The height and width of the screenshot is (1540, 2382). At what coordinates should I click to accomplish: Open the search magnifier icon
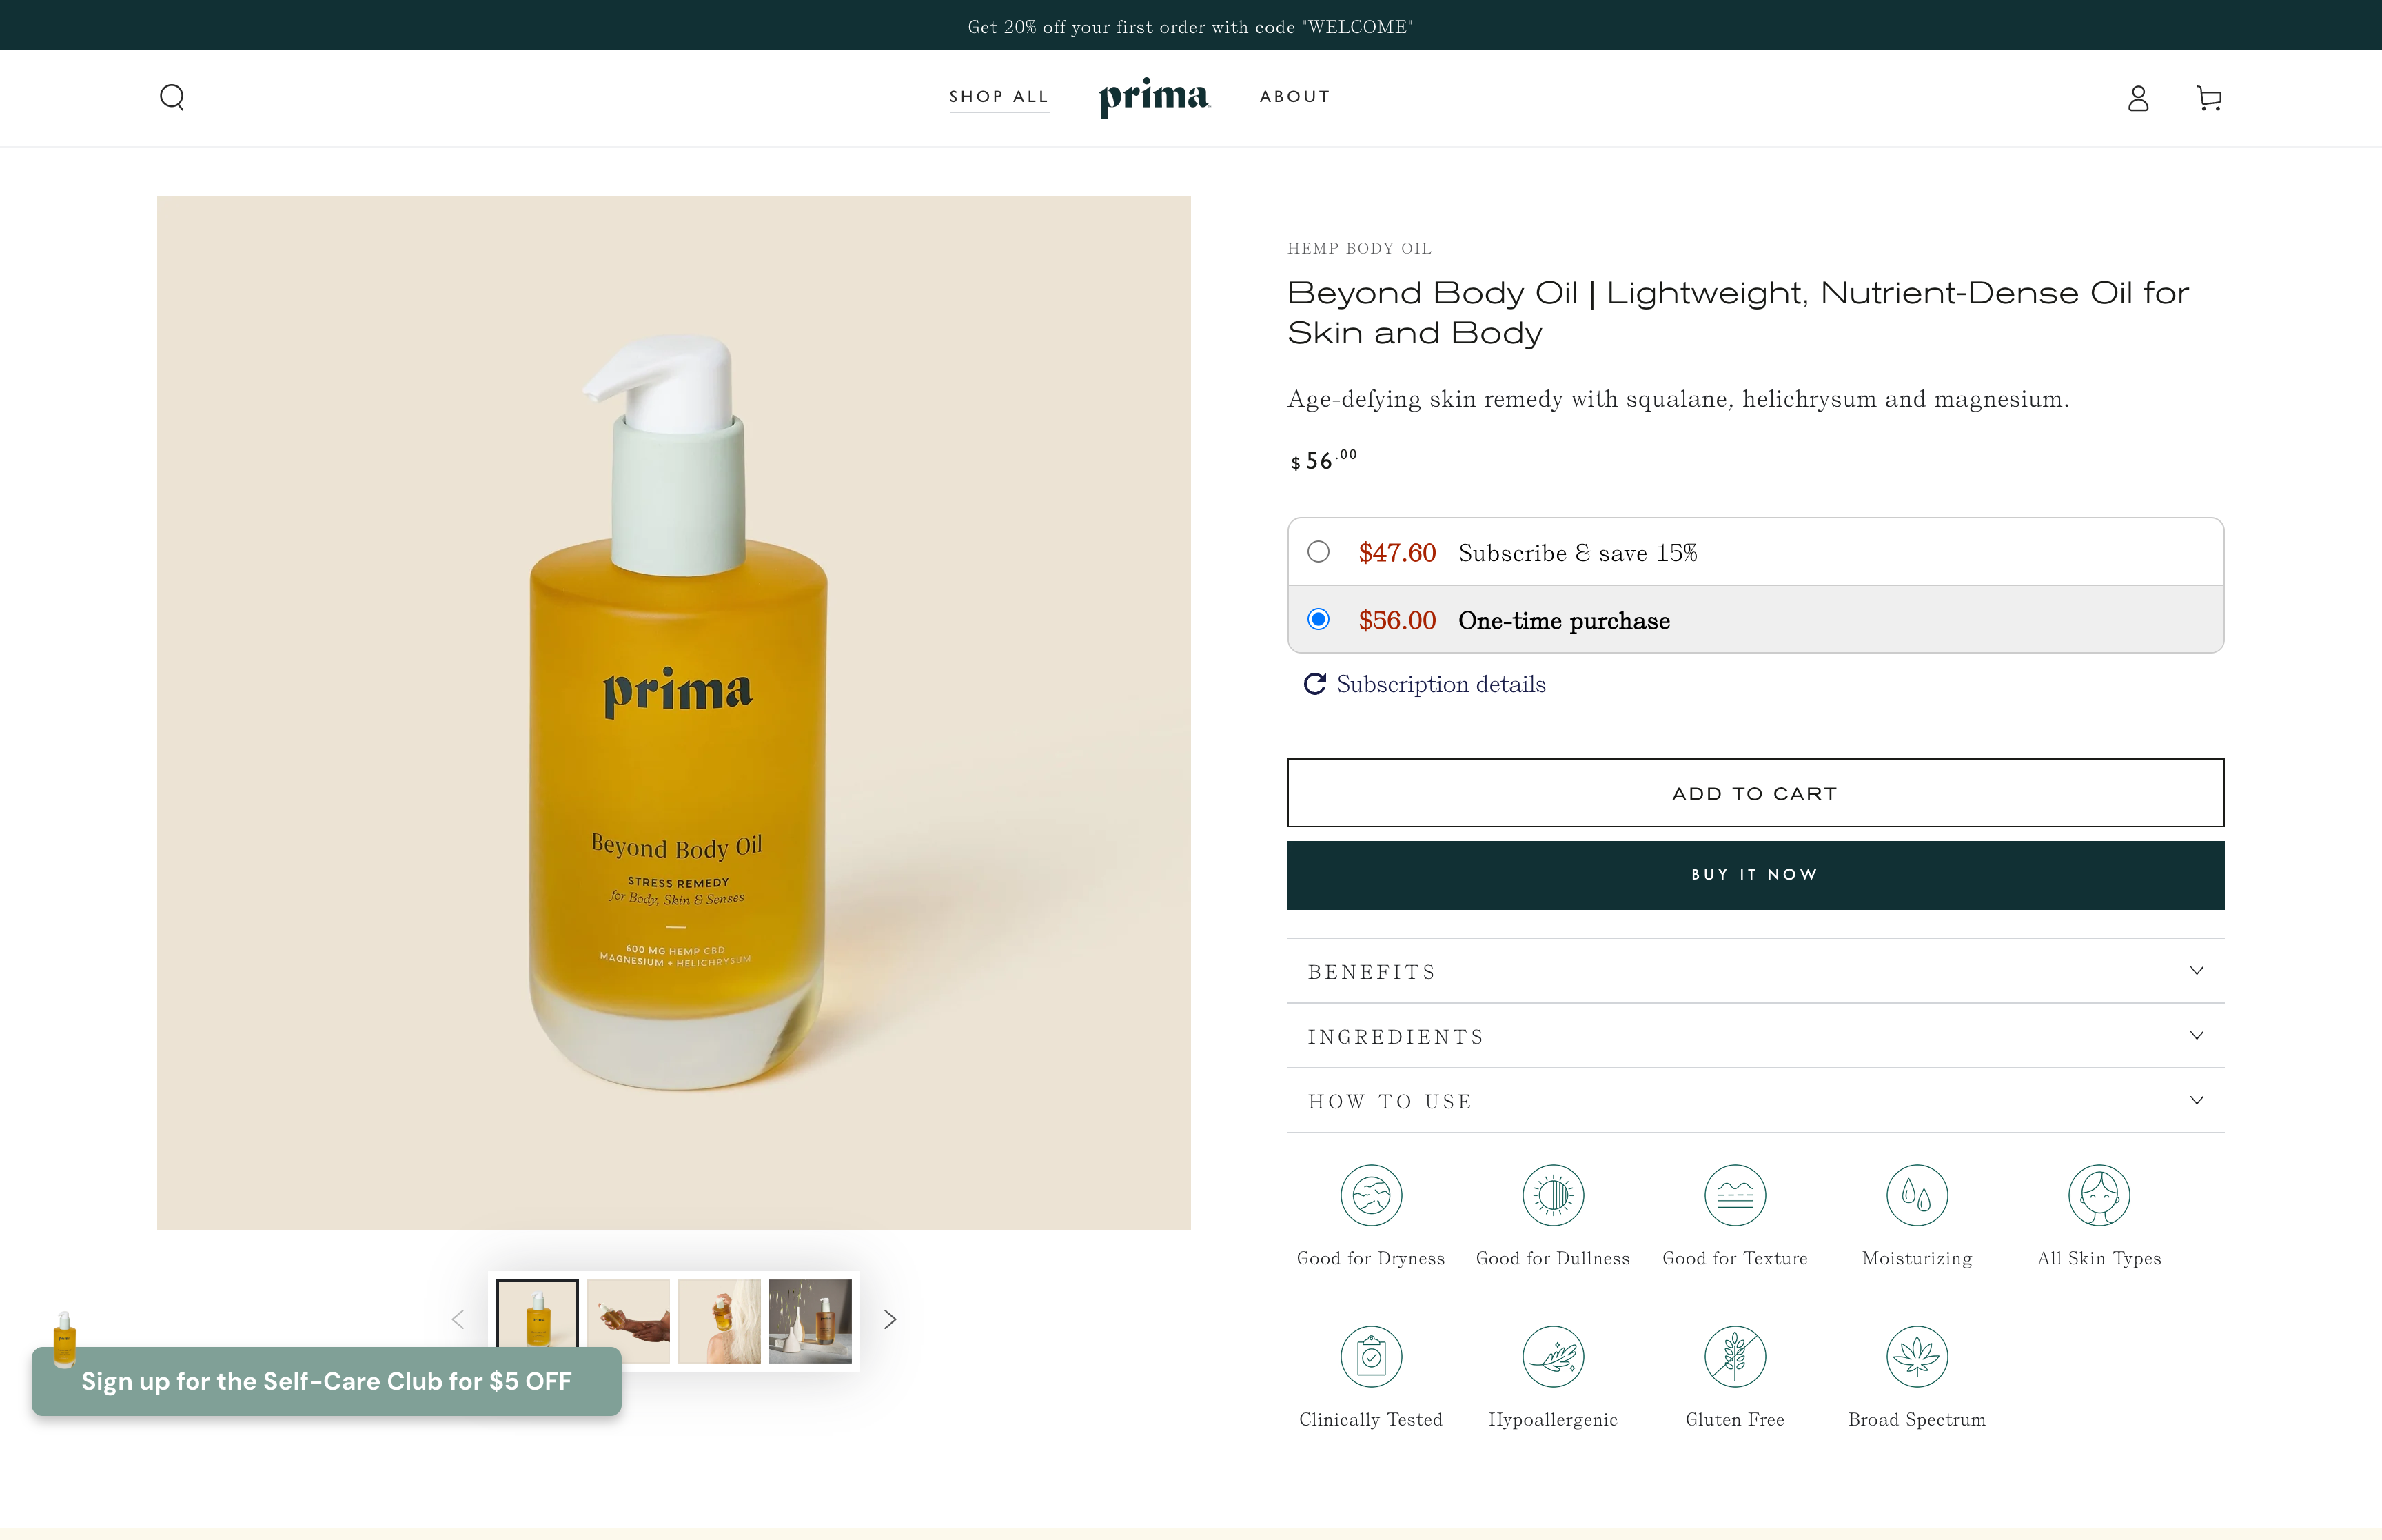(x=172, y=97)
